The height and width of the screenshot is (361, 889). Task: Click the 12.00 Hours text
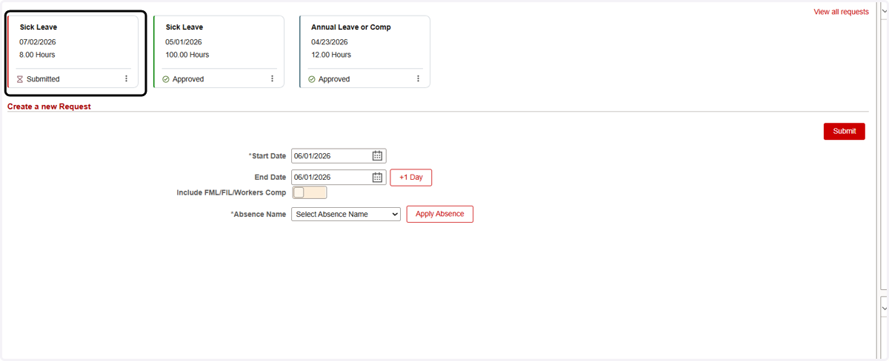pos(331,55)
